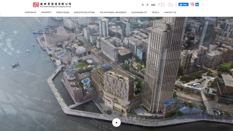The image size is (233, 131).
Task: Switch language to Simplified Chinese (简)
Action: (x=143, y=5)
